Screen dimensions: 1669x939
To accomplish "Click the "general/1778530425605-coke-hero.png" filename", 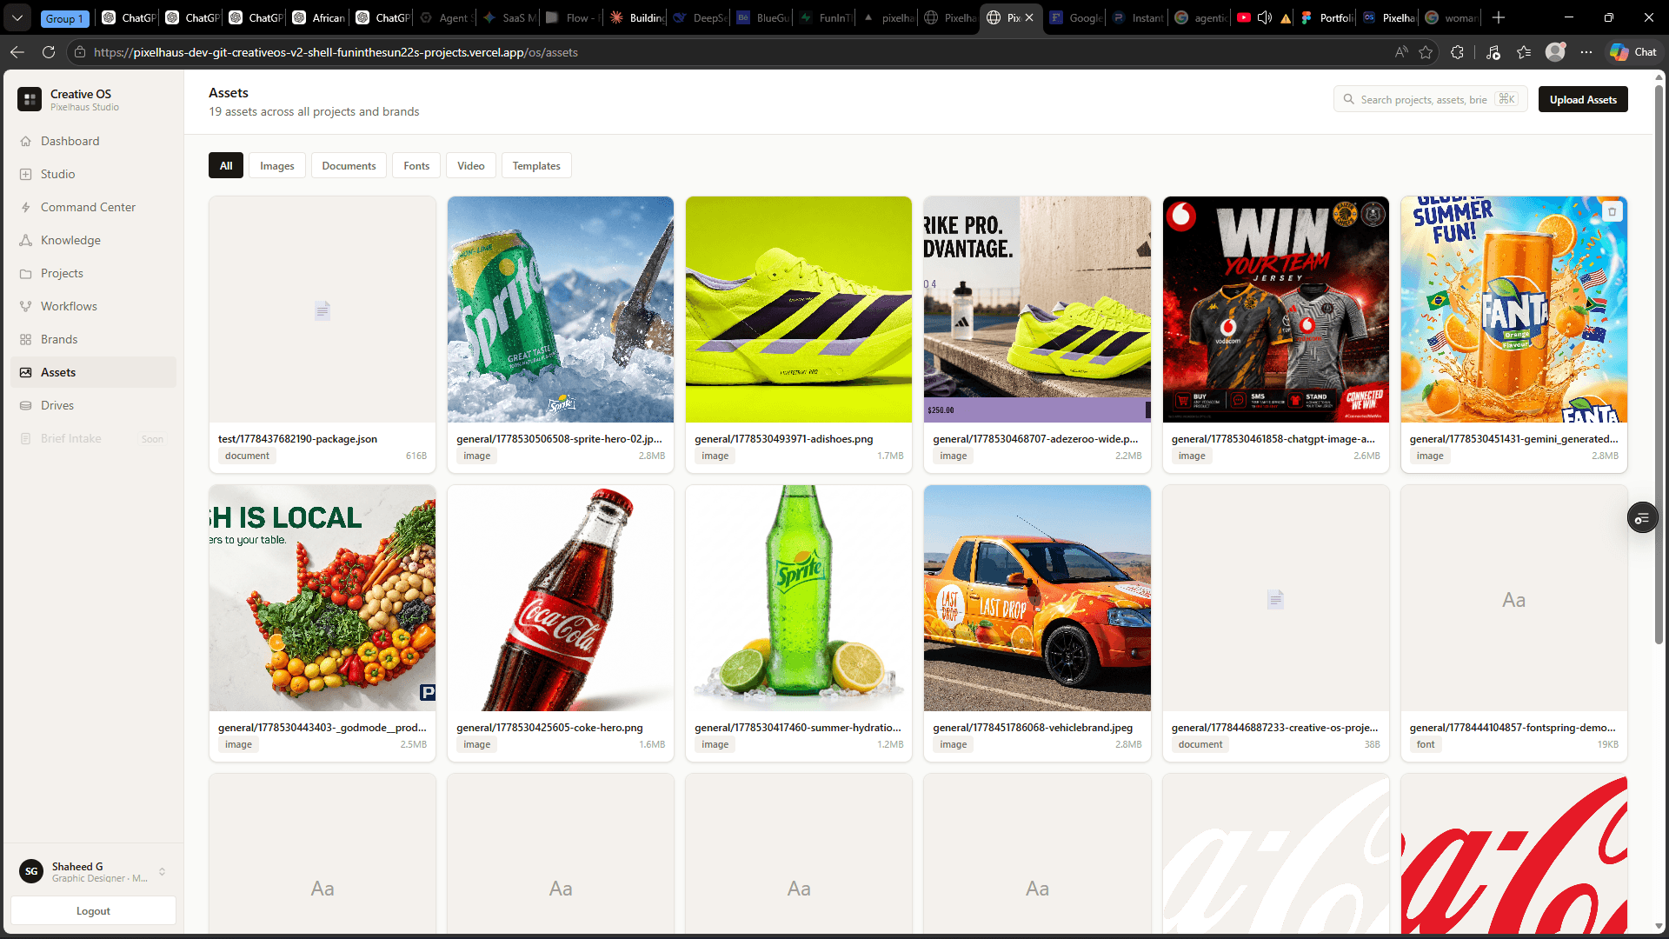I will click(549, 728).
